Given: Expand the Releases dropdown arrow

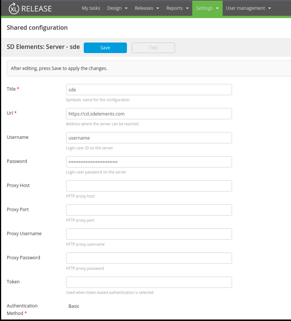Looking at the screenshot, I should coord(158,8).
